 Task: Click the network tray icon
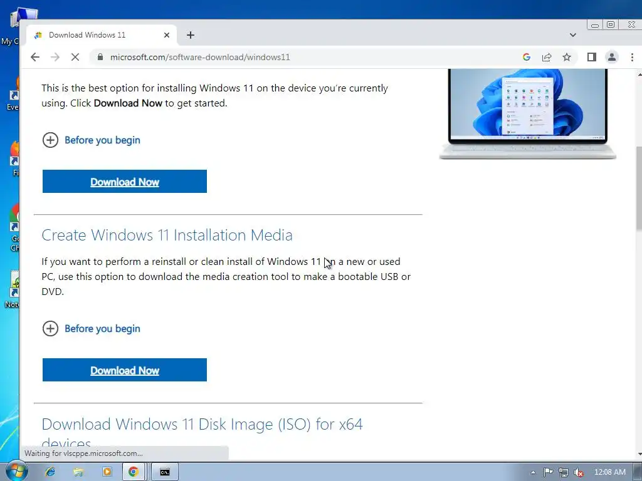coord(564,472)
